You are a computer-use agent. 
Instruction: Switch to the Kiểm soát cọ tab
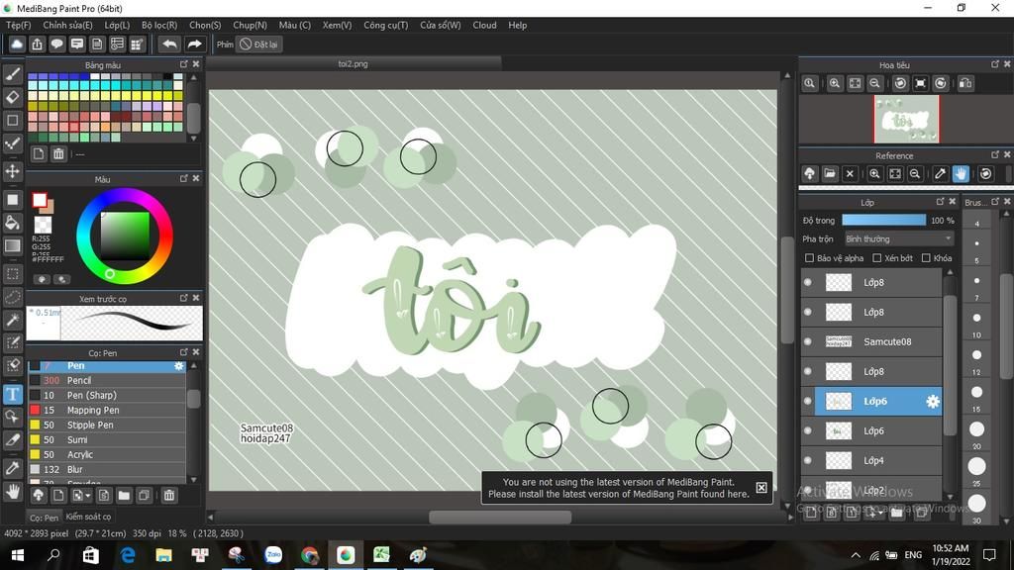pos(88,517)
